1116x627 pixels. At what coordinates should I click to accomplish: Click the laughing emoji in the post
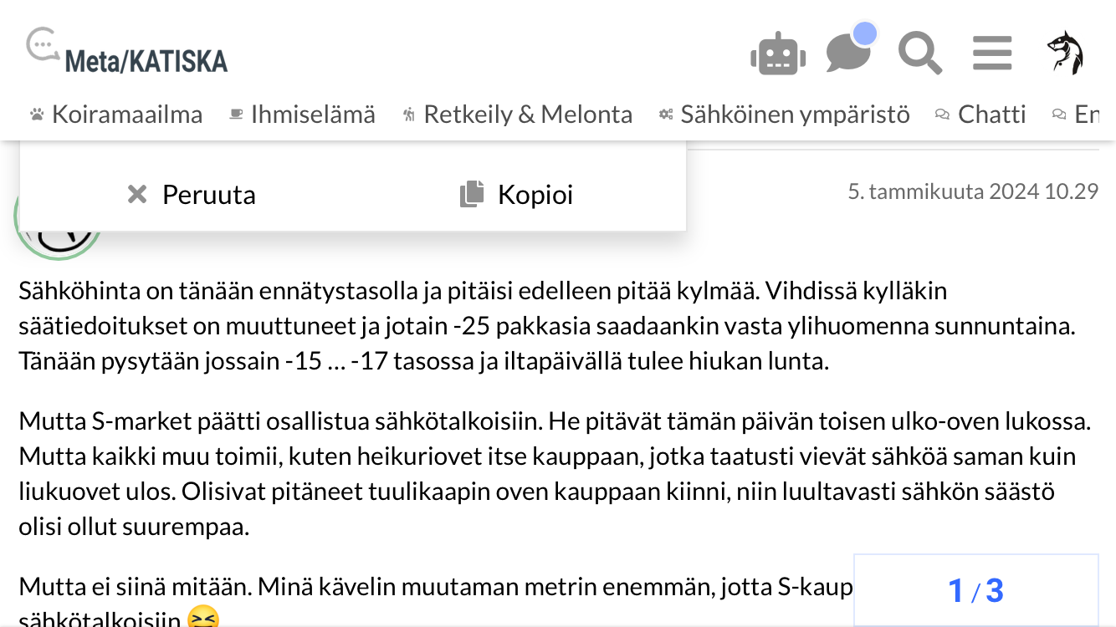203,619
